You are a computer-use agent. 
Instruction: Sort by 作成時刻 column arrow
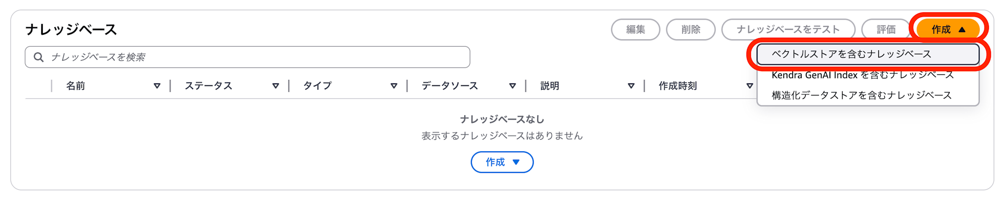point(749,86)
